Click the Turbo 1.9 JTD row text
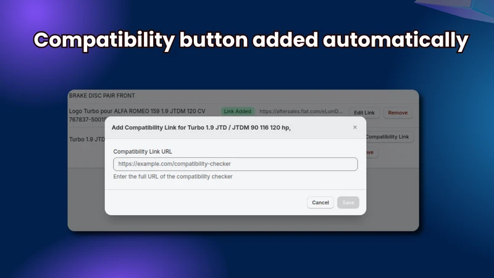494x278 pixels. tap(87, 140)
